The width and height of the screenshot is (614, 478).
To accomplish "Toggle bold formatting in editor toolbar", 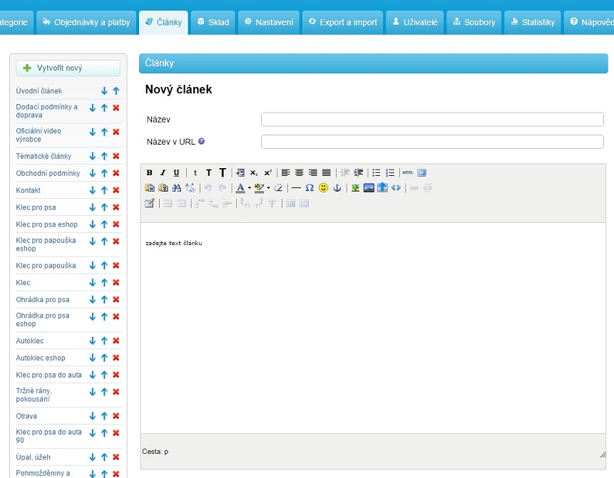I will pos(150,172).
